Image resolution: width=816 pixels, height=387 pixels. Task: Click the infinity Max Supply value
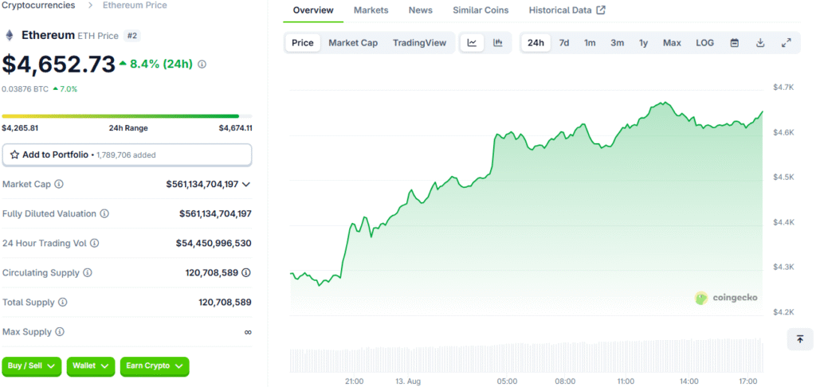pyautogui.click(x=248, y=332)
